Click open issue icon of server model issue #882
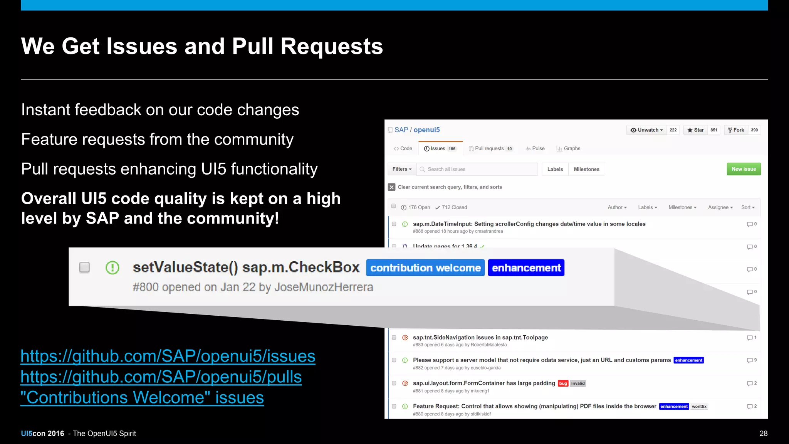 405,360
